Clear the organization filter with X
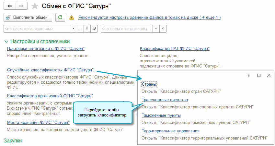Viewport: 275px width, 146px height. click(x=87, y=29)
